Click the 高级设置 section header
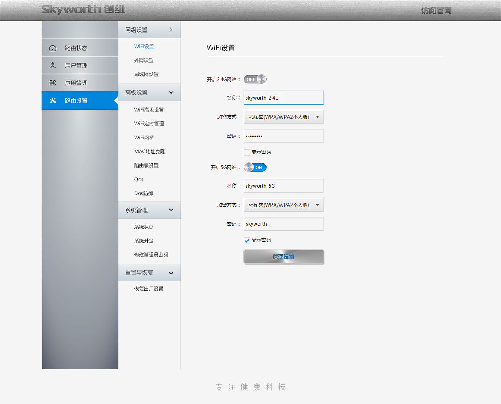 click(150, 92)
